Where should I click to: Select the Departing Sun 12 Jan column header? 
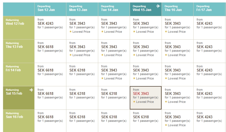pyautogui.click(x=50, y=9)
